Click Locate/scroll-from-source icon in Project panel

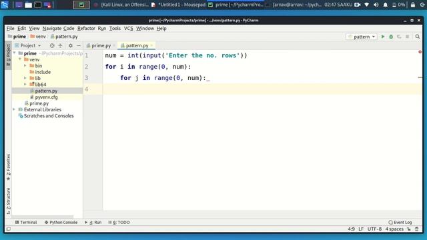click(x=52, y=46)
